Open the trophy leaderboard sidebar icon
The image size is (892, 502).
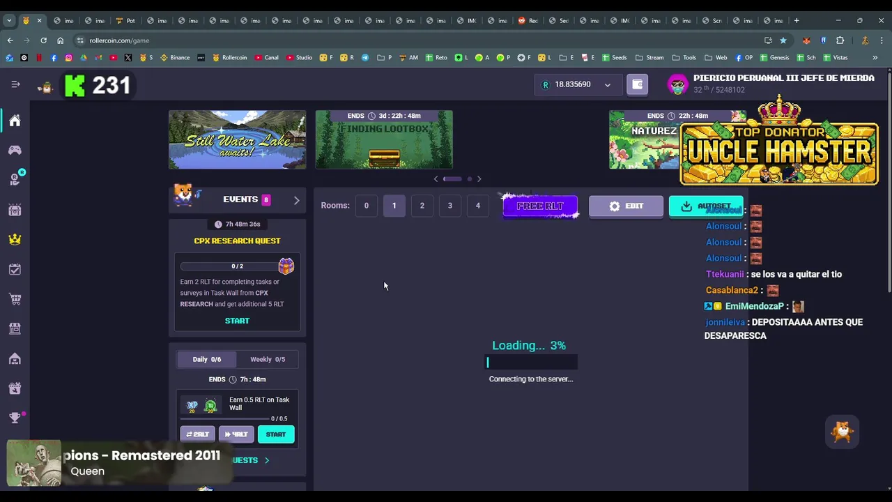(15, 418)
